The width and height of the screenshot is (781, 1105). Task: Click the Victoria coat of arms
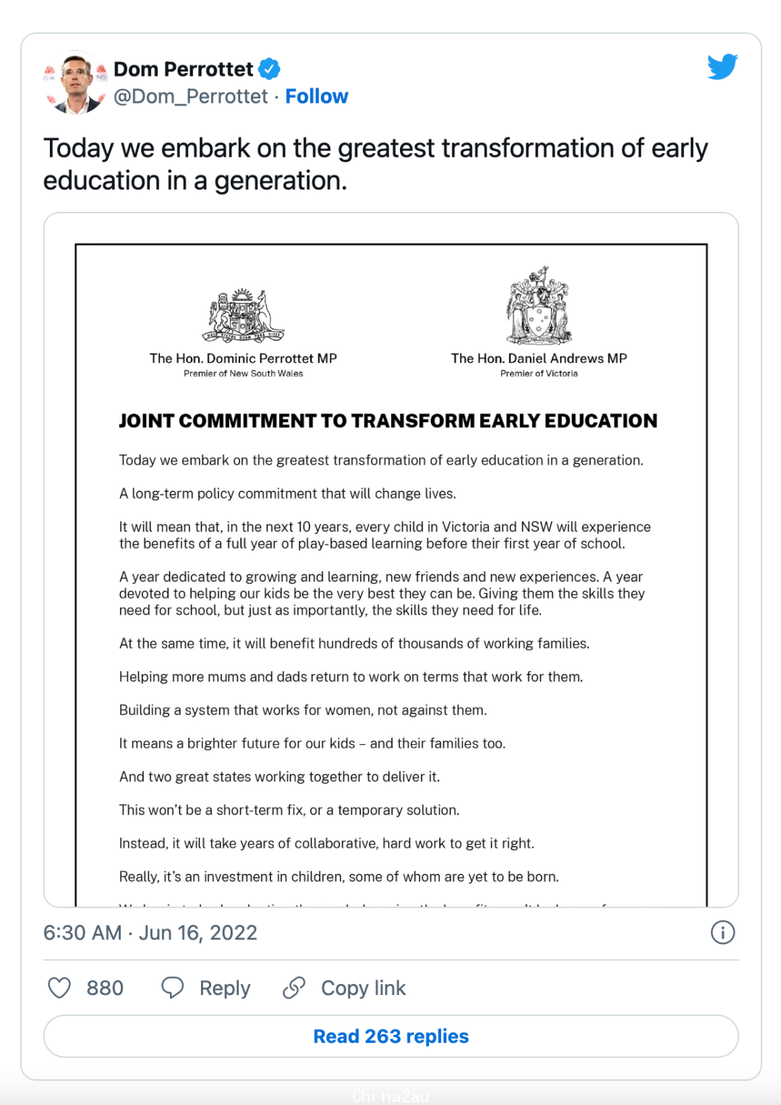coord(539,305)
